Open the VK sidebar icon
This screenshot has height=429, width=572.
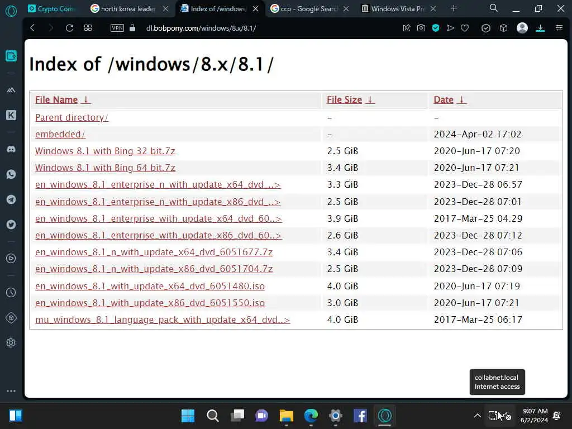(x=11, y=115)
